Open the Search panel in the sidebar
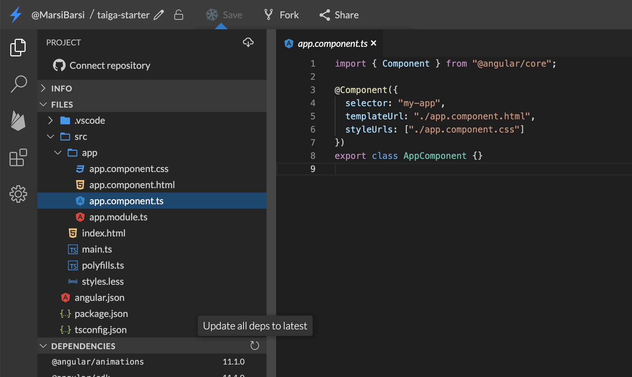 pos(18,84)
